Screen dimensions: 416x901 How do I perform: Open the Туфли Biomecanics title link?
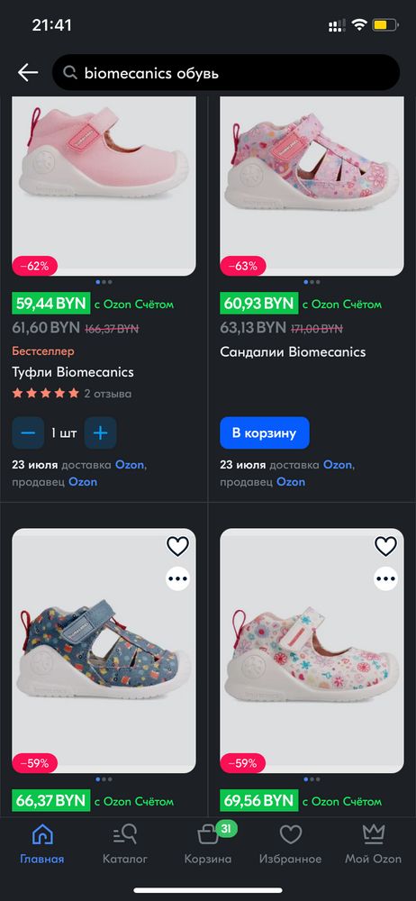(73, 372)
